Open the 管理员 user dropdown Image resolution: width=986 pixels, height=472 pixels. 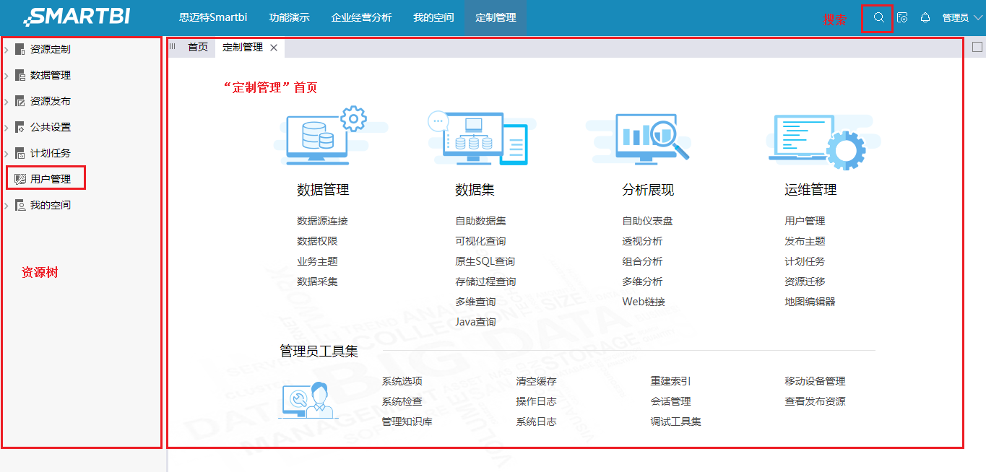click(x=961, y=18)
